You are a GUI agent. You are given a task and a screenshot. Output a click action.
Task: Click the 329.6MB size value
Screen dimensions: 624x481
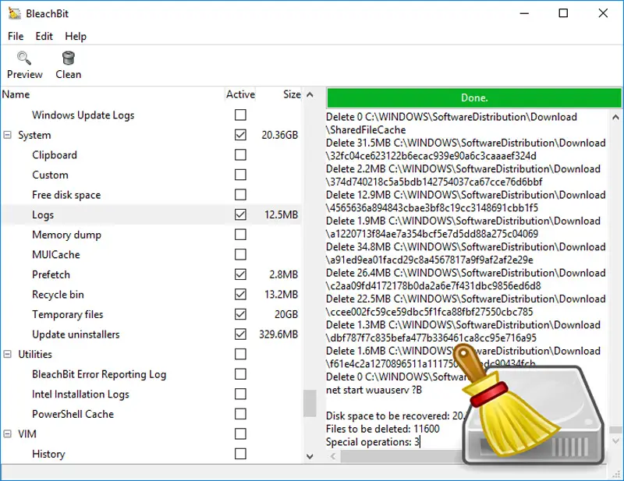coord(278,334)
